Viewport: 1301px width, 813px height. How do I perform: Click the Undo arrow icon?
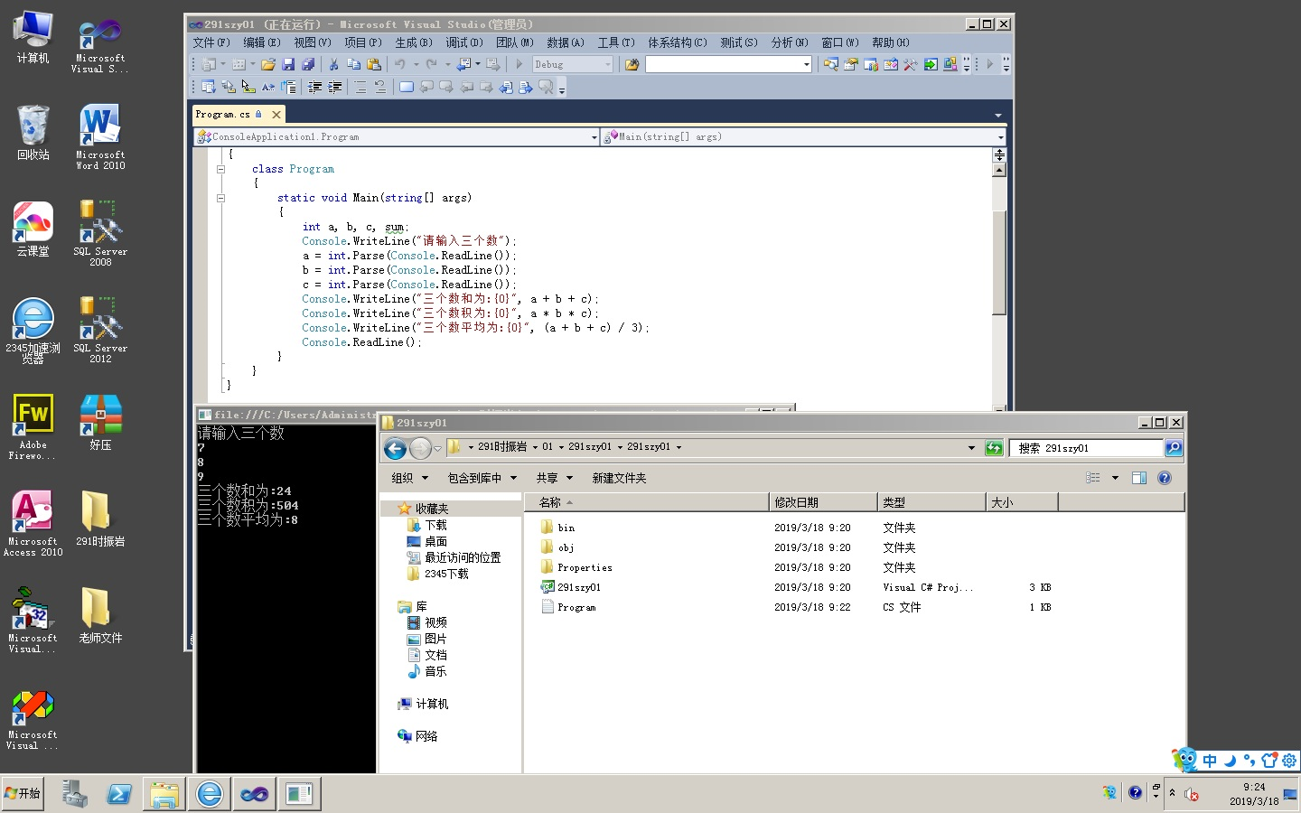399,64
